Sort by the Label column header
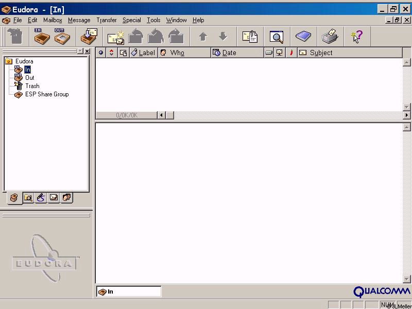The image size is (412, 309). (144, 53)
